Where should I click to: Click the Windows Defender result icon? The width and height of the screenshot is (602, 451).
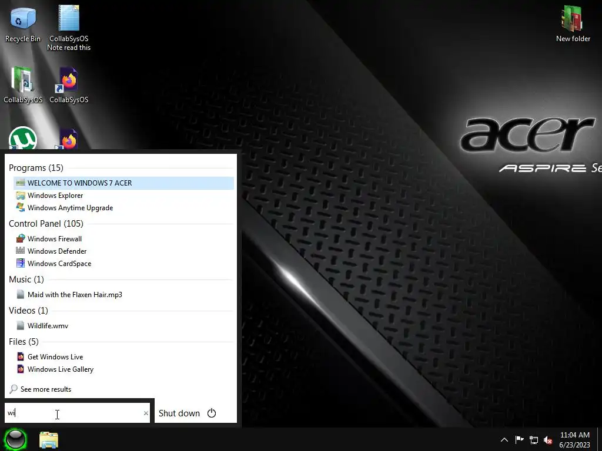point(21,251)
